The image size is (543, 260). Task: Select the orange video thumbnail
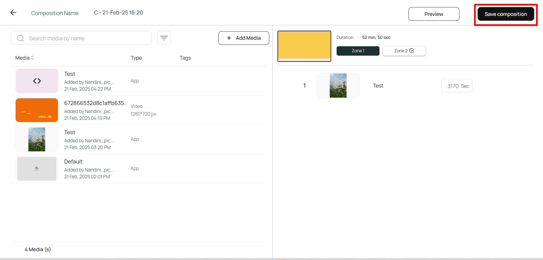(x=37, y=110)
